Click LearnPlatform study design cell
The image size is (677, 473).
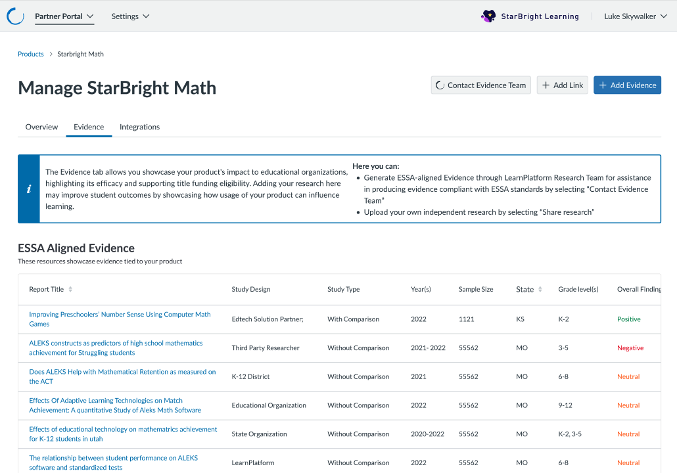click(253, 462)
